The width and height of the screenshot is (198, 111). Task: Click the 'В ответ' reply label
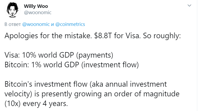(13, 24)
